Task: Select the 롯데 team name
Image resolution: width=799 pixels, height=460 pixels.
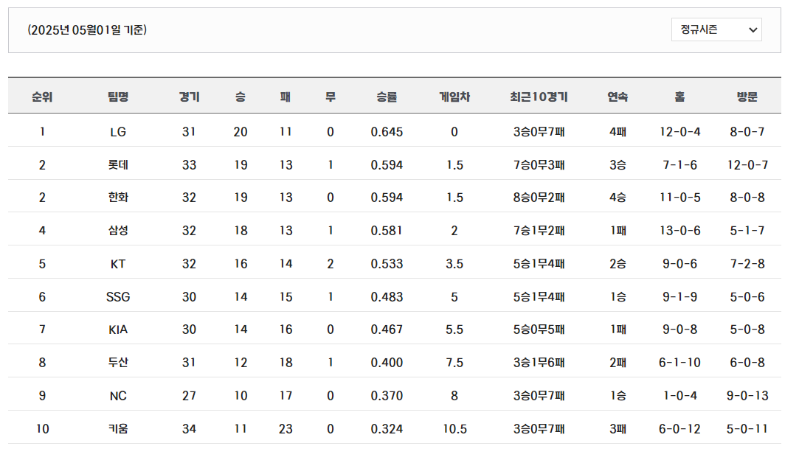Action: pyautogui.click(x=118, y=165)
